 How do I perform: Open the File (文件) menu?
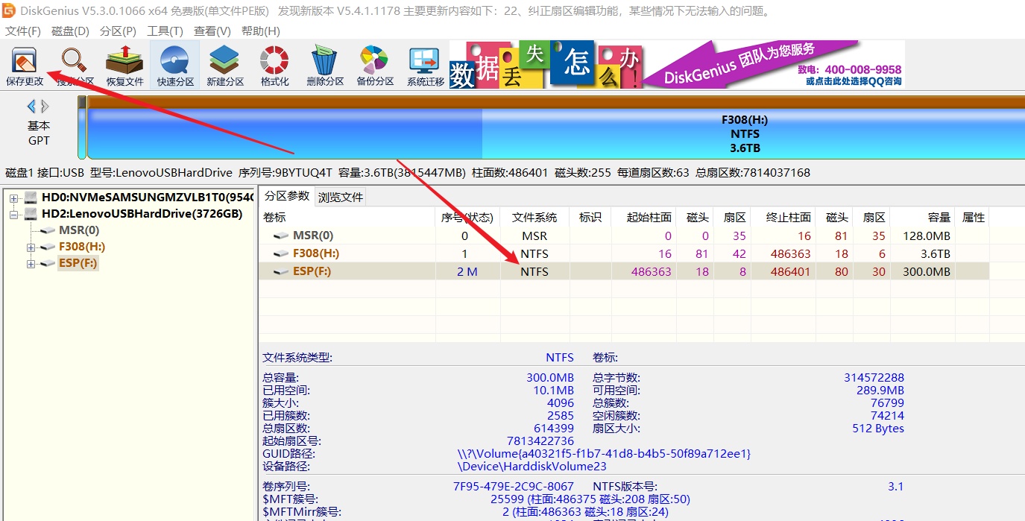23,31
